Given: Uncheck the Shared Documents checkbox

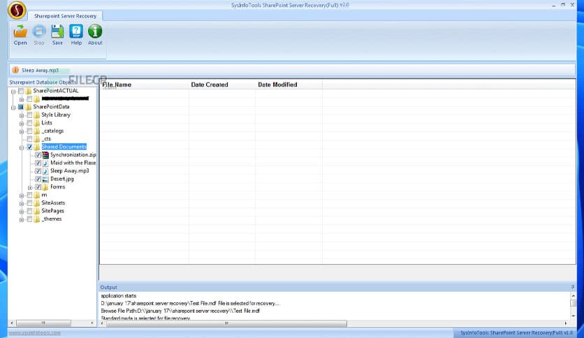Looking at the screenshot, I should pyautogui.click(x=30, y=147).
